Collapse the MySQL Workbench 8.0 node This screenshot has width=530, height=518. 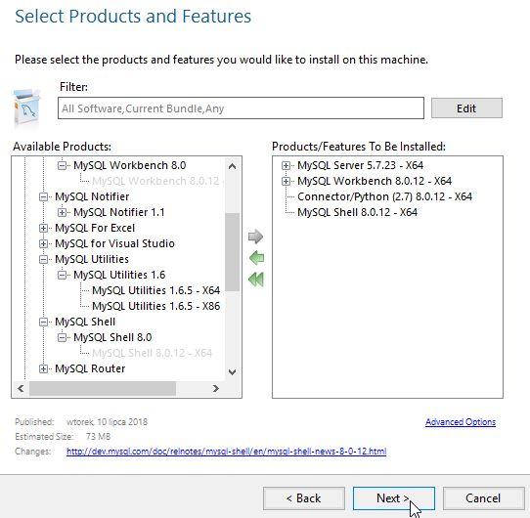62,165
